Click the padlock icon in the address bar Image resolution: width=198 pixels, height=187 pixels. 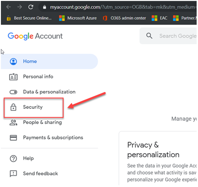click(44, 7)
